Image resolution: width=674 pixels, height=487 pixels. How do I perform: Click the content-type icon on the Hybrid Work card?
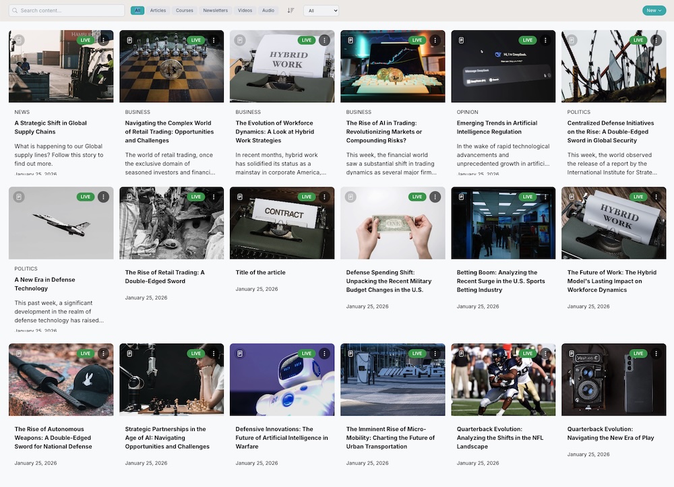[240, 40]
